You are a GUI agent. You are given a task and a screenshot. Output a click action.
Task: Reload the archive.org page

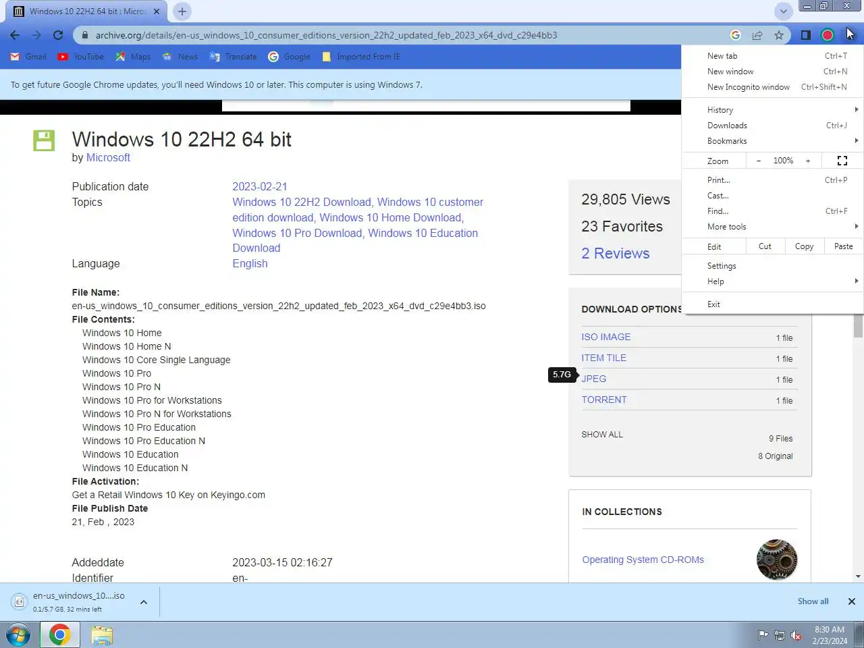pos(58,35)
